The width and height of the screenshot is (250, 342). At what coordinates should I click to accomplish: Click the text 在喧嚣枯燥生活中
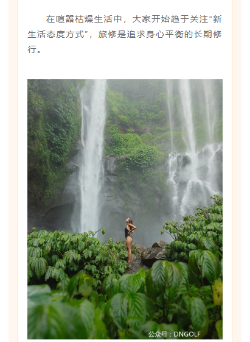tap(84, 19)
